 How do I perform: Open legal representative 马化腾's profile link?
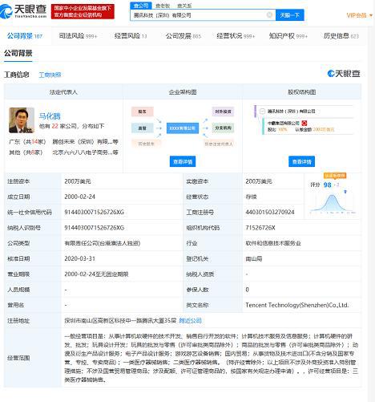(x=50, y=116)
